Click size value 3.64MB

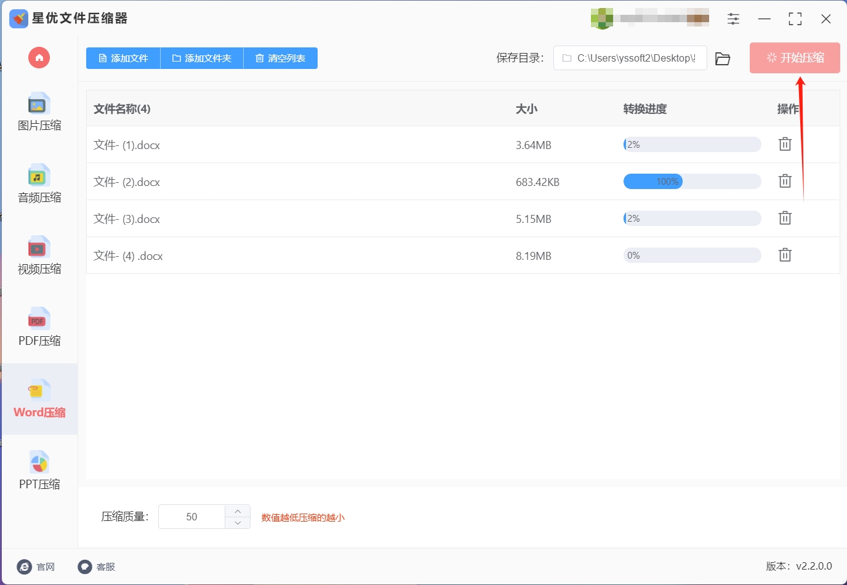point(534,145)
